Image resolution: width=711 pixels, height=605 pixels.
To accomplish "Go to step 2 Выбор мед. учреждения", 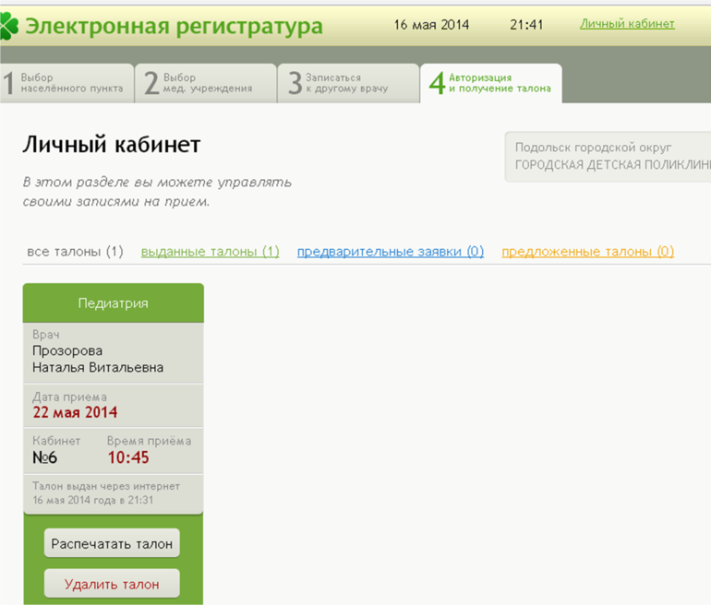I will pos(206,83).
